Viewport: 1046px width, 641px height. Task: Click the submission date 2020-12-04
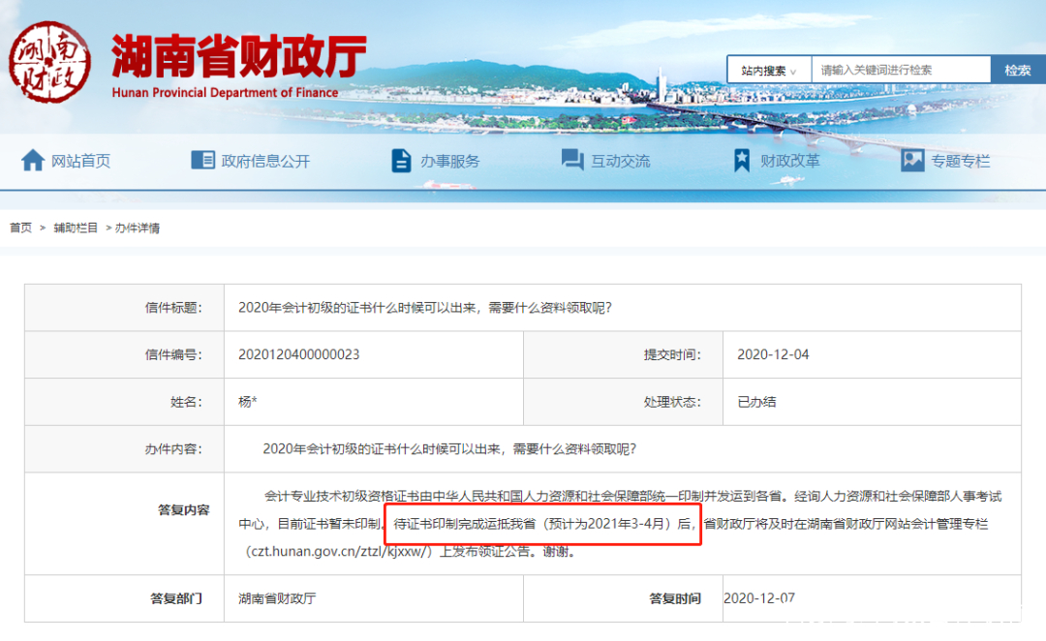point(773,354)
